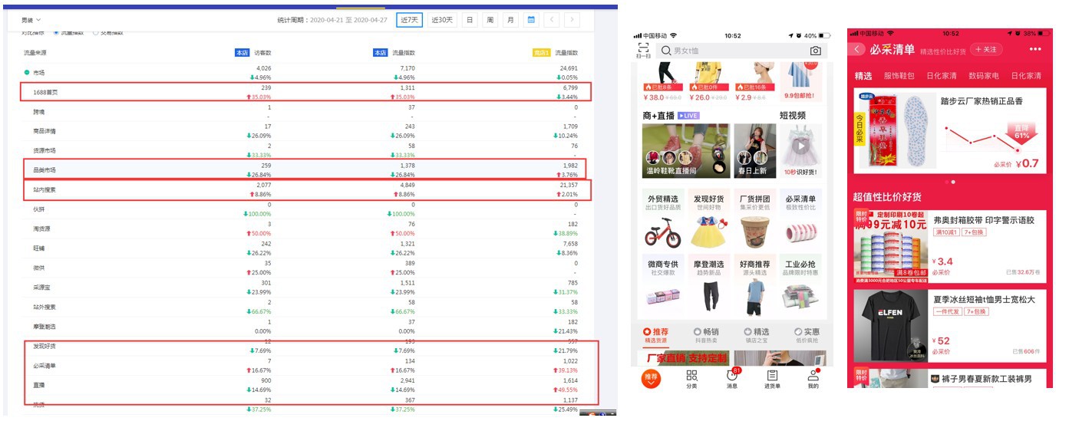Screen dimensions: 1069x421
Task: Tap the camera icon in search bar
Action: (x=815, y=51)
